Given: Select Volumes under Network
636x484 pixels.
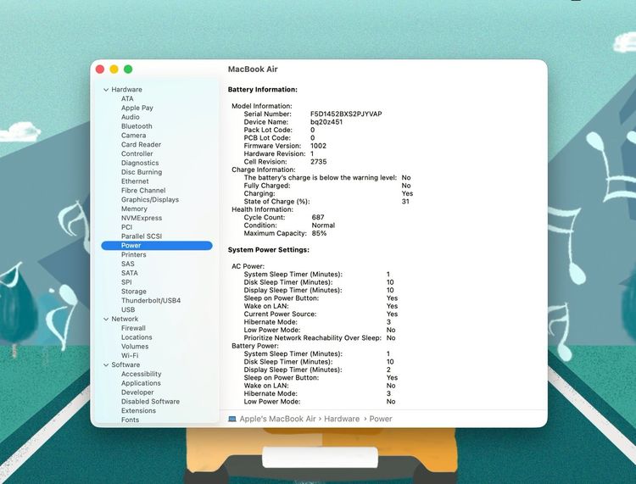Looking at the screenshot, I should coord(135,346).
